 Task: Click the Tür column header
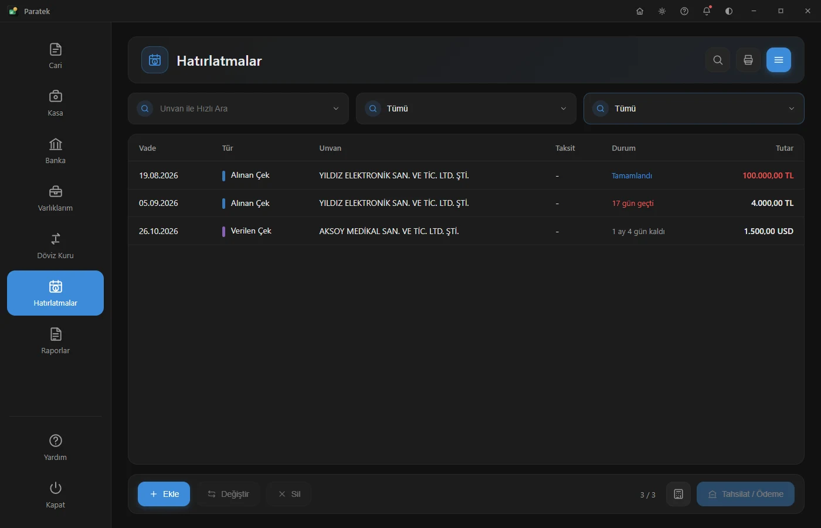(x=228, y=148)
